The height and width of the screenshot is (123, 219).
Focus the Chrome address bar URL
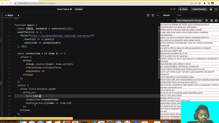pos(36,3)
